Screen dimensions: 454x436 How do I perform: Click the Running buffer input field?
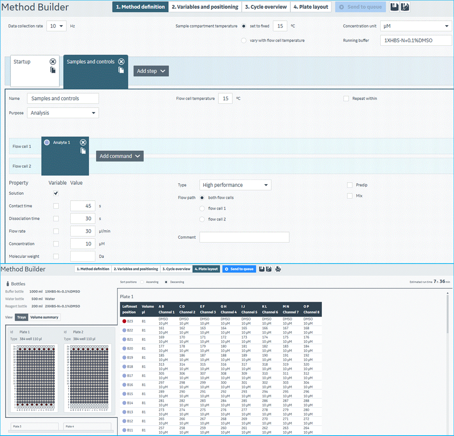(416, 41)
